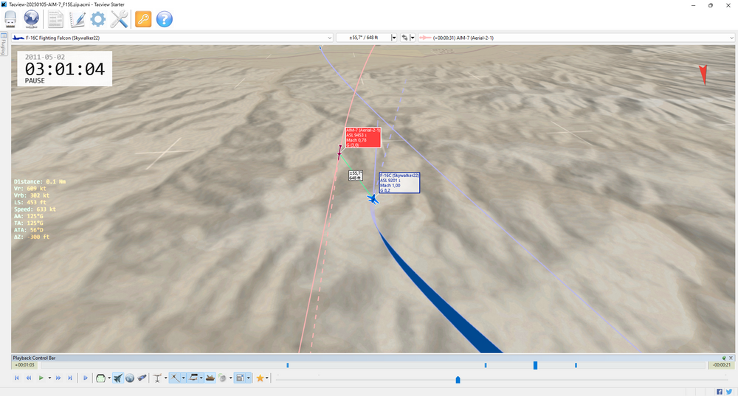
Task: Select the globe satellite view icon
Action: [x=129, y=378]
